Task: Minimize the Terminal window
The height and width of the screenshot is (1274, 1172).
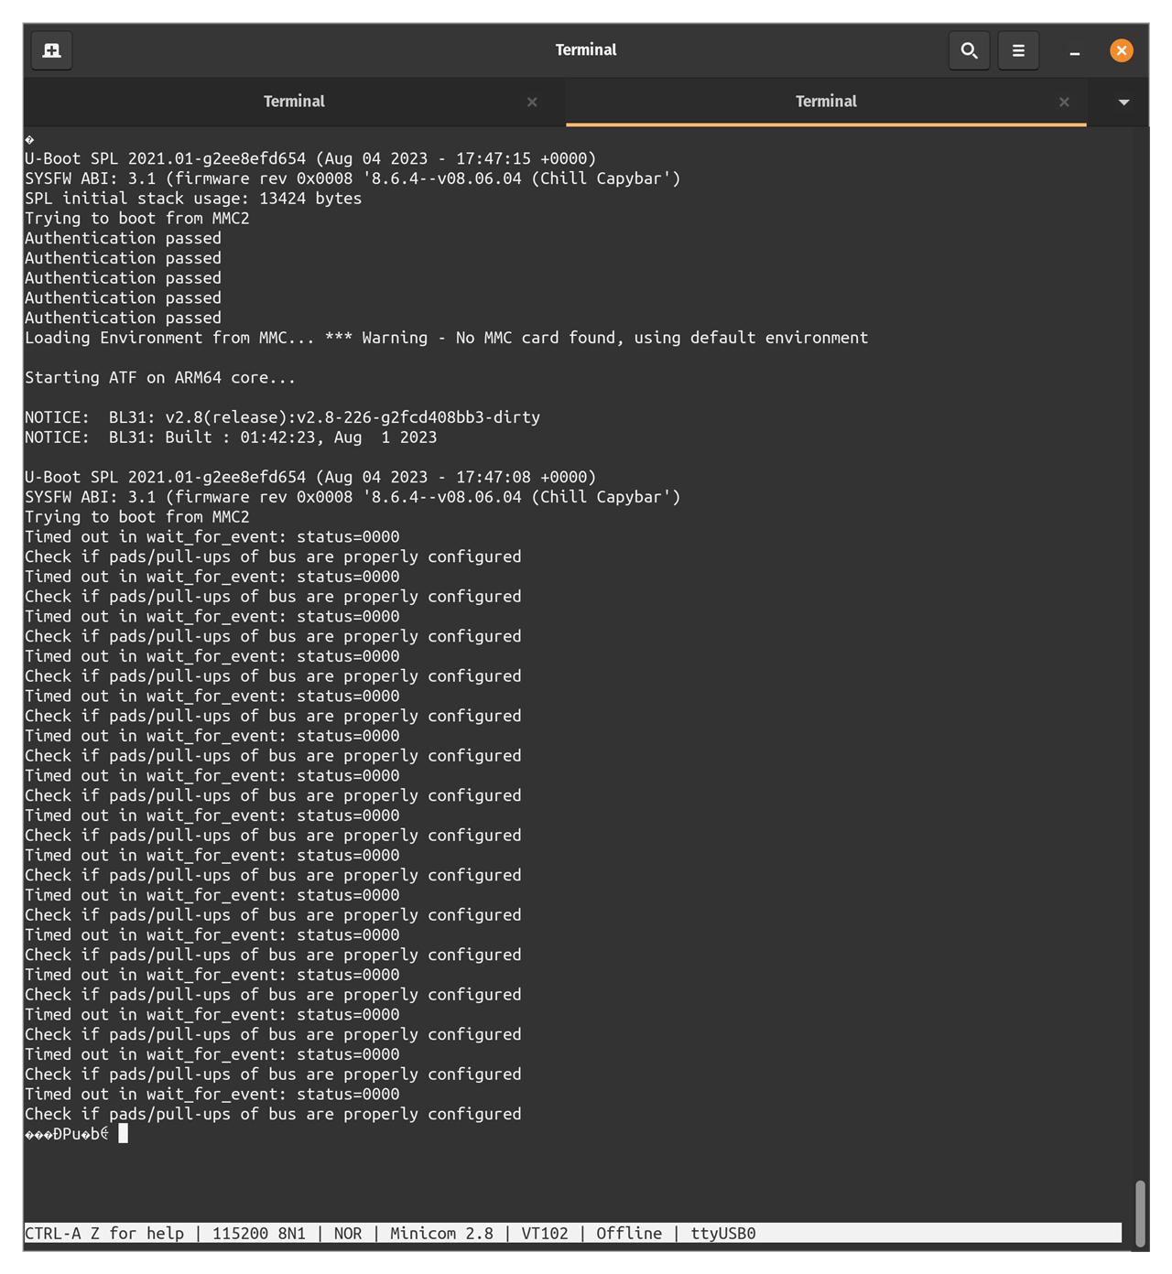Action: click(1074, 51)
